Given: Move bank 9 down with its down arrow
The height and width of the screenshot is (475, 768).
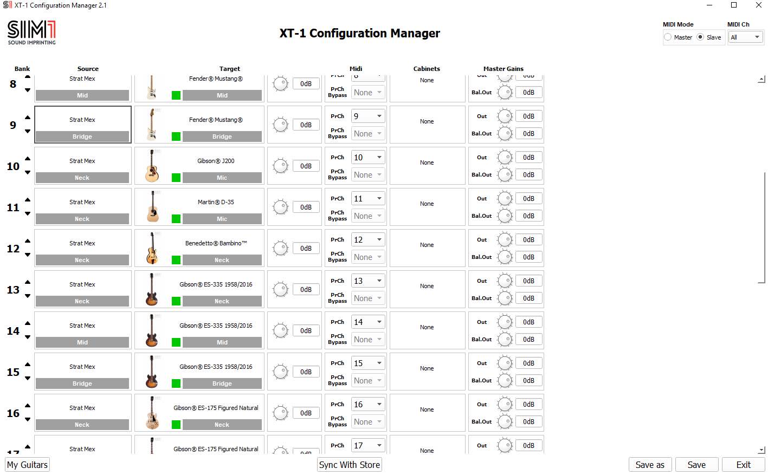Looking at the screenshot, I should coord(28,132).
